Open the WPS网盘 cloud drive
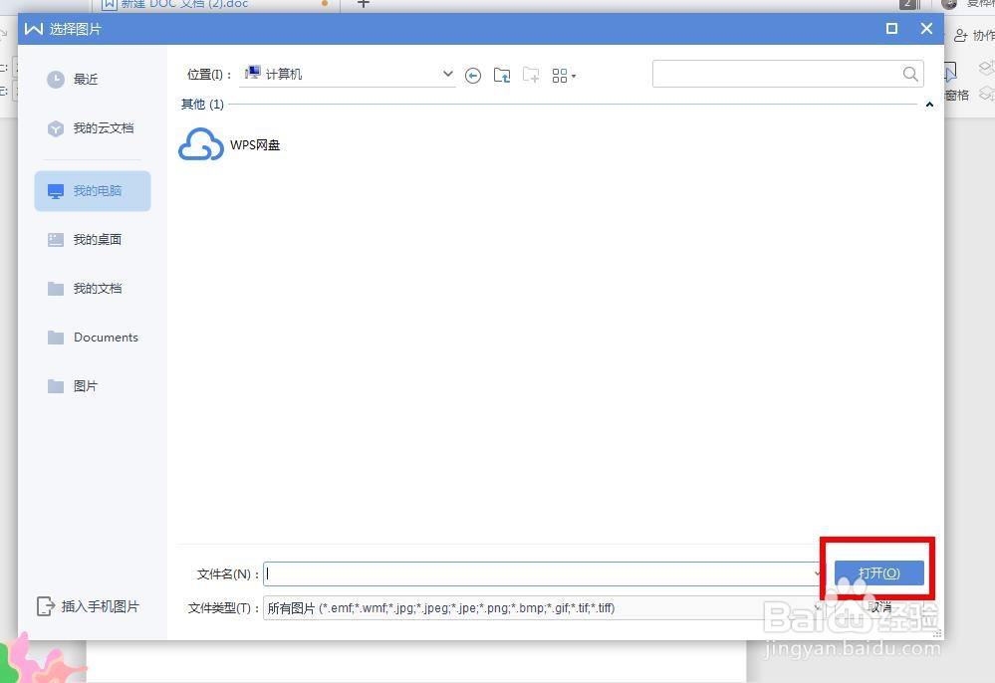The height and width of the screenshot is (683, 995). 229,144
